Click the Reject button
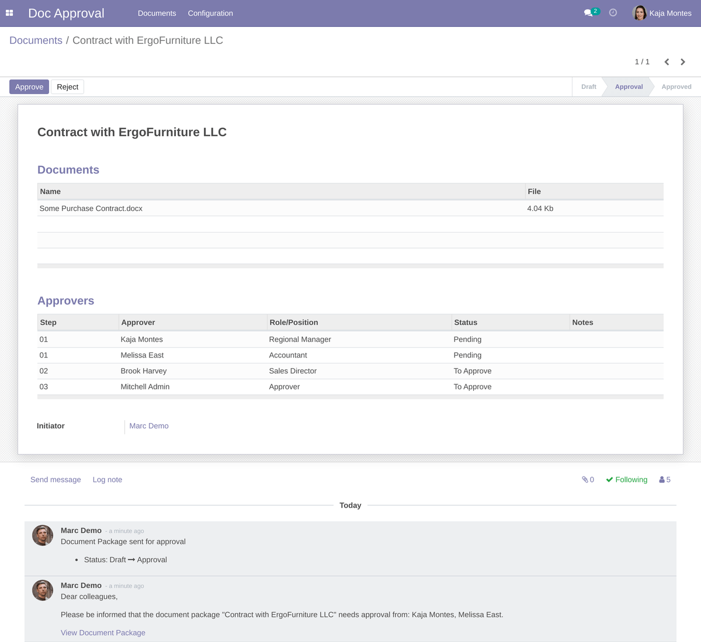 67,86
